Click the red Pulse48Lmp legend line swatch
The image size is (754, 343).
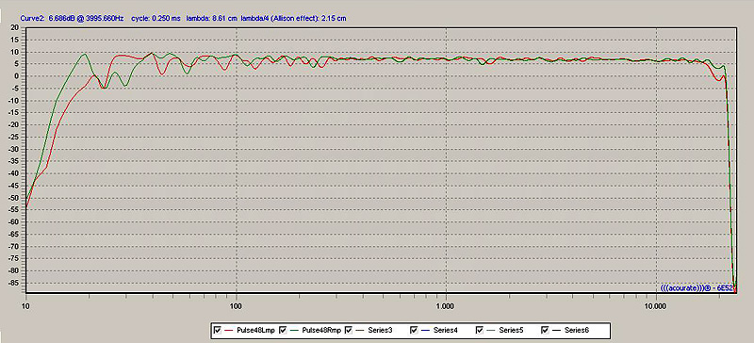[x=229, y=331]
